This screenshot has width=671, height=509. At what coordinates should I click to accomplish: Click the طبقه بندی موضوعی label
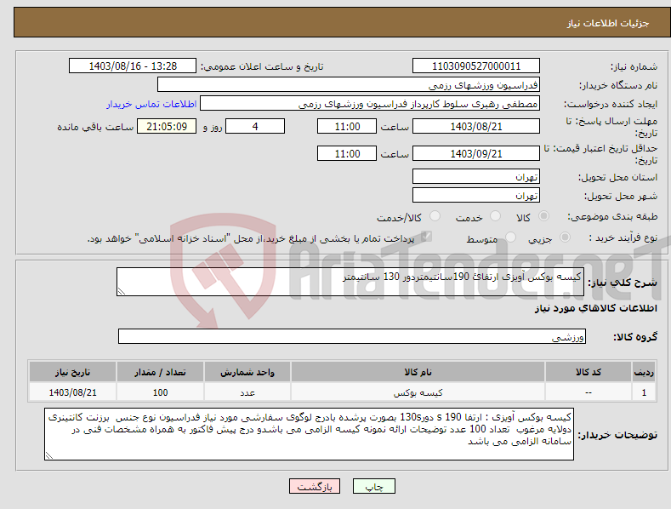[612, 216]
